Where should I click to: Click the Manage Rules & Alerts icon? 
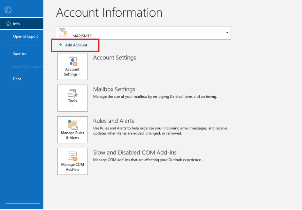click(72, 125)
